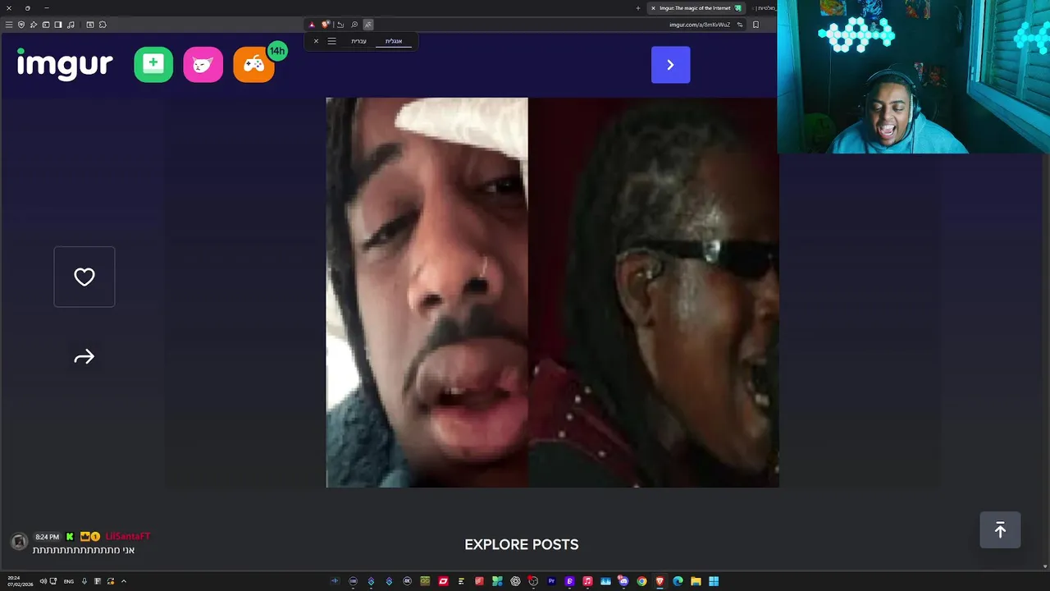Screen dimensions: 1050x591
Task: Click the LilSantaFT chat username
Action: pos(128,536)
